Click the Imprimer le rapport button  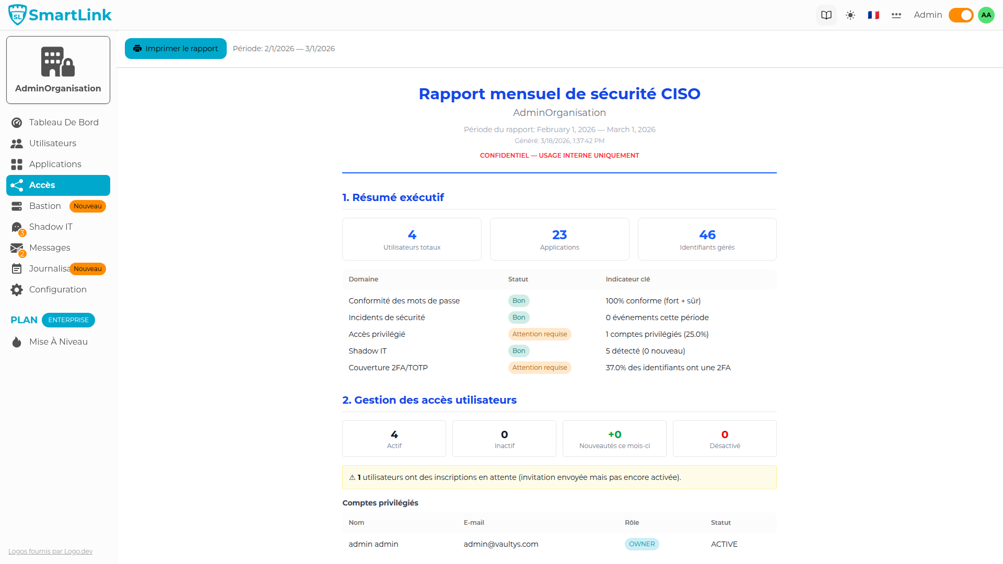(176, 48)
